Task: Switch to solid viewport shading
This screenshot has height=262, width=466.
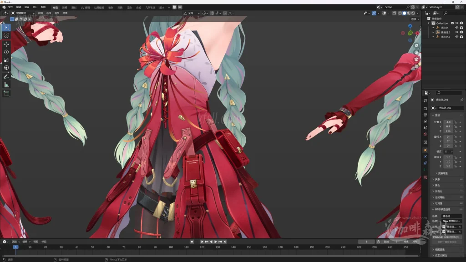Action: pyautogui.click(x=404, y=13)
